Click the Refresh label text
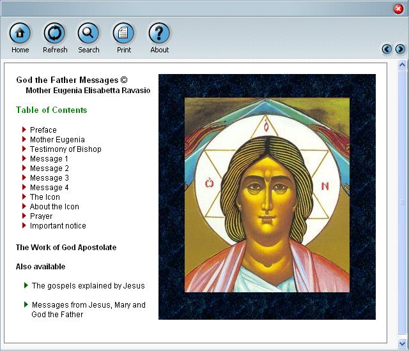 55,50
